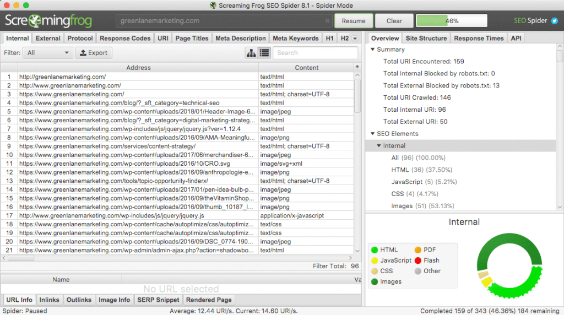This screenshot has width=564, height=315.
Task: Select the H1 tab
Action: (329, 38)
